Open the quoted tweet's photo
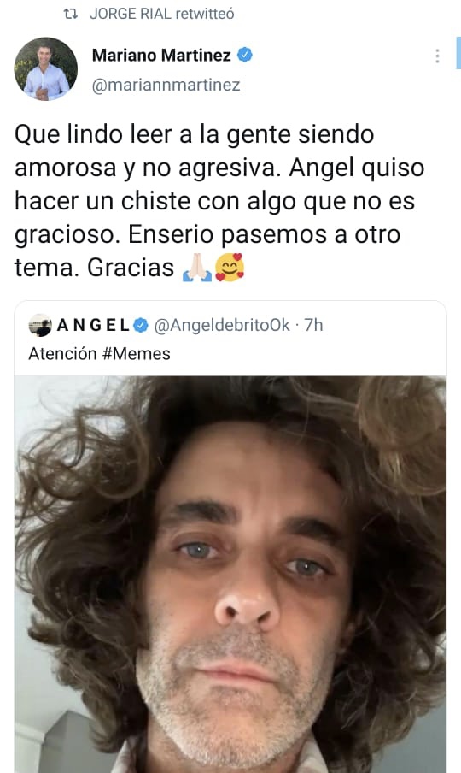 (x=230, y=575)
